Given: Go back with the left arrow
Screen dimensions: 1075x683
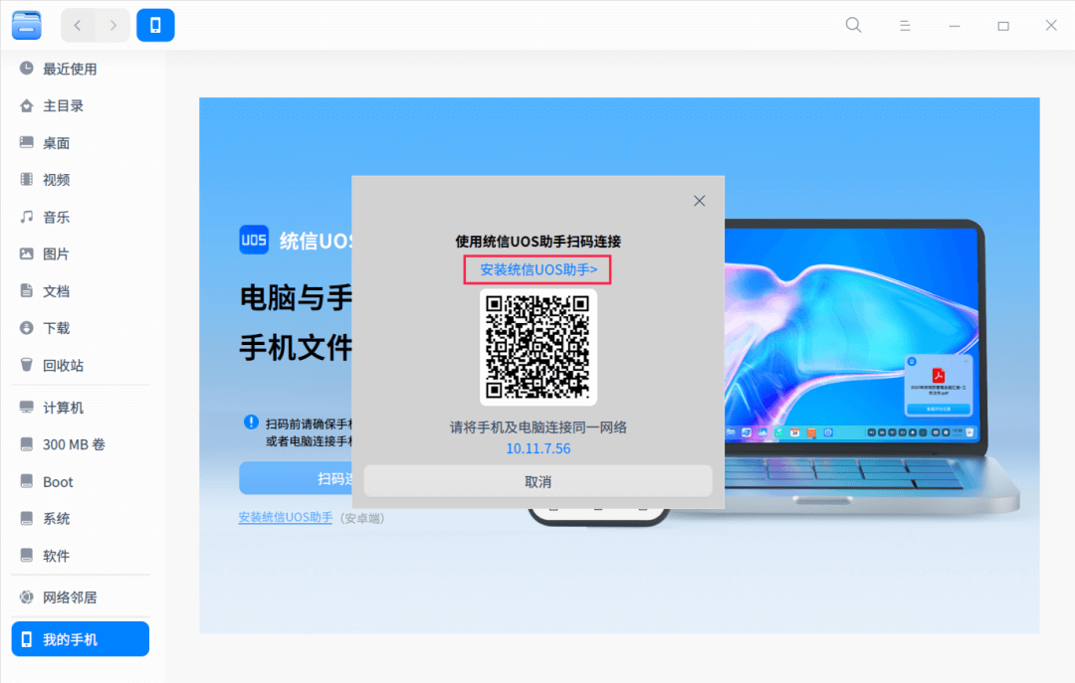Looking at the screenshot, I should coord(78,25).
